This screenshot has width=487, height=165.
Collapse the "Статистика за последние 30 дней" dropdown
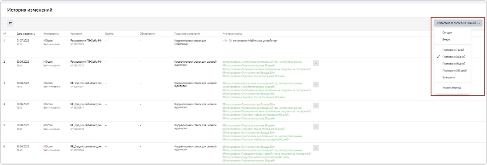point(458,23)
